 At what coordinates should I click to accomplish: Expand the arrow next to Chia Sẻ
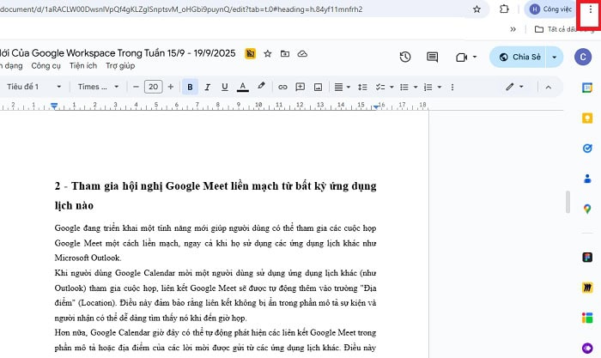555,58
